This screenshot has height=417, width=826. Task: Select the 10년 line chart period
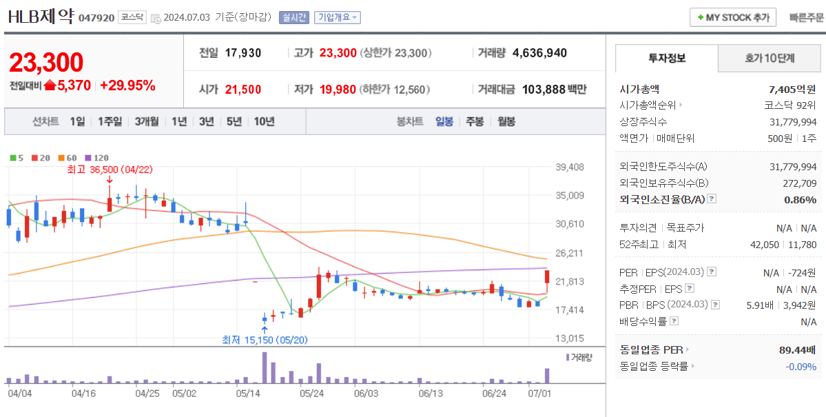[x=264, y=122]
